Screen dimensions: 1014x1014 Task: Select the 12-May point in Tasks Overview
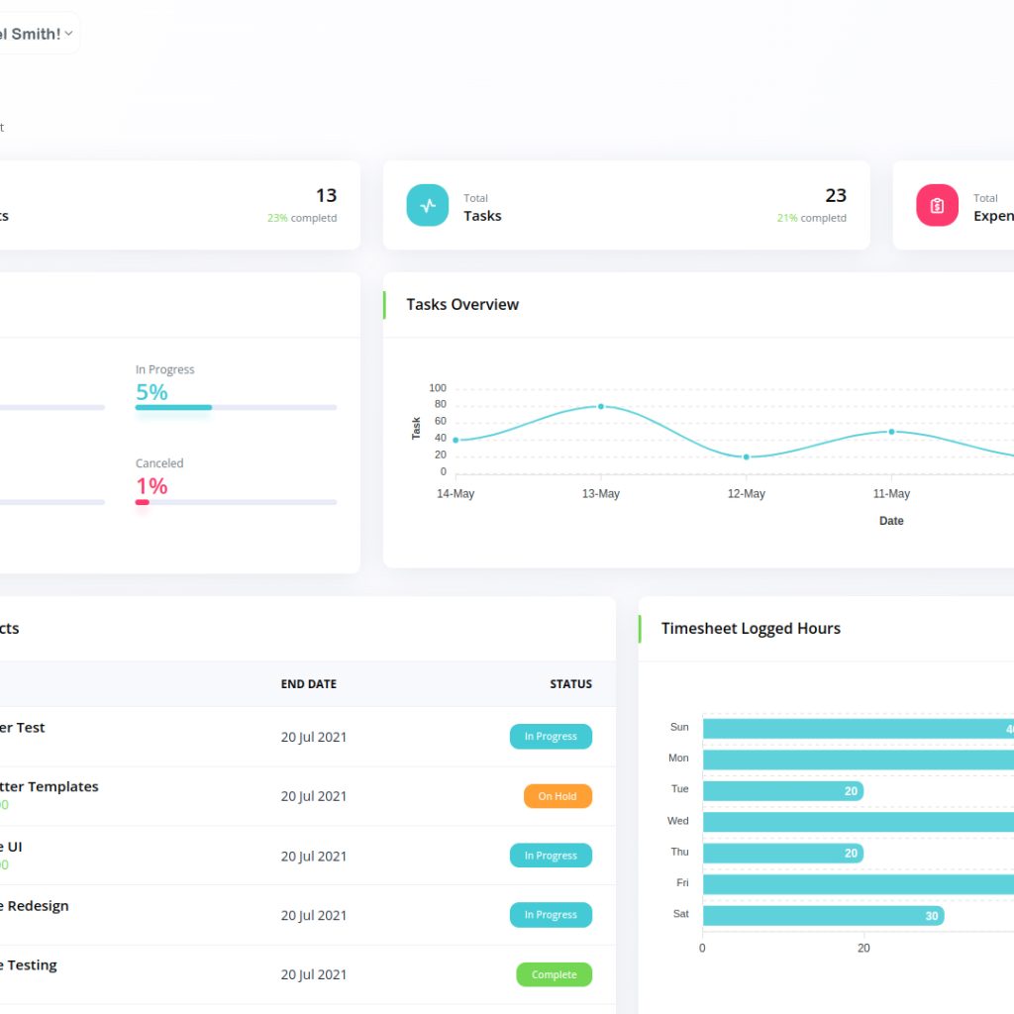point(746,456)
